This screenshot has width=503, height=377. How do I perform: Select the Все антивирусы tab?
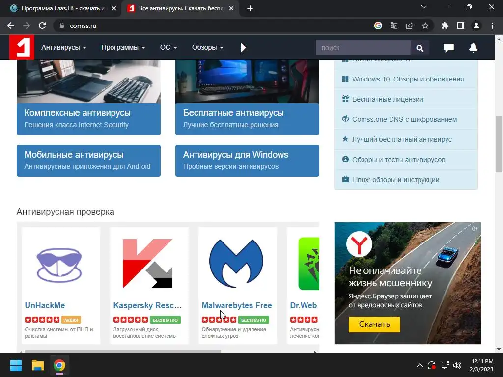(181, 9)
